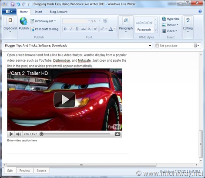The image size is (205, 178).
Task: Toggle Strikethrough formatting
Action: [83, 29]
